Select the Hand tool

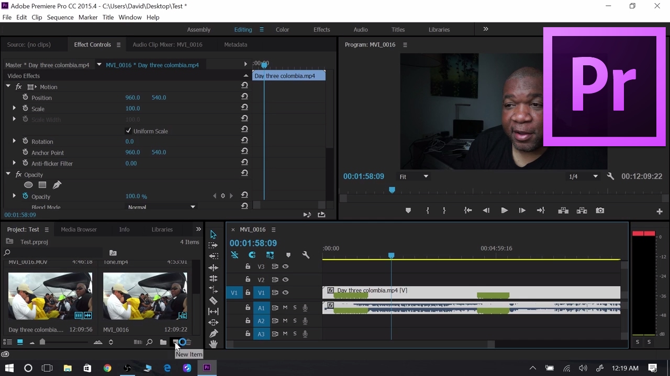pos(214,344)
